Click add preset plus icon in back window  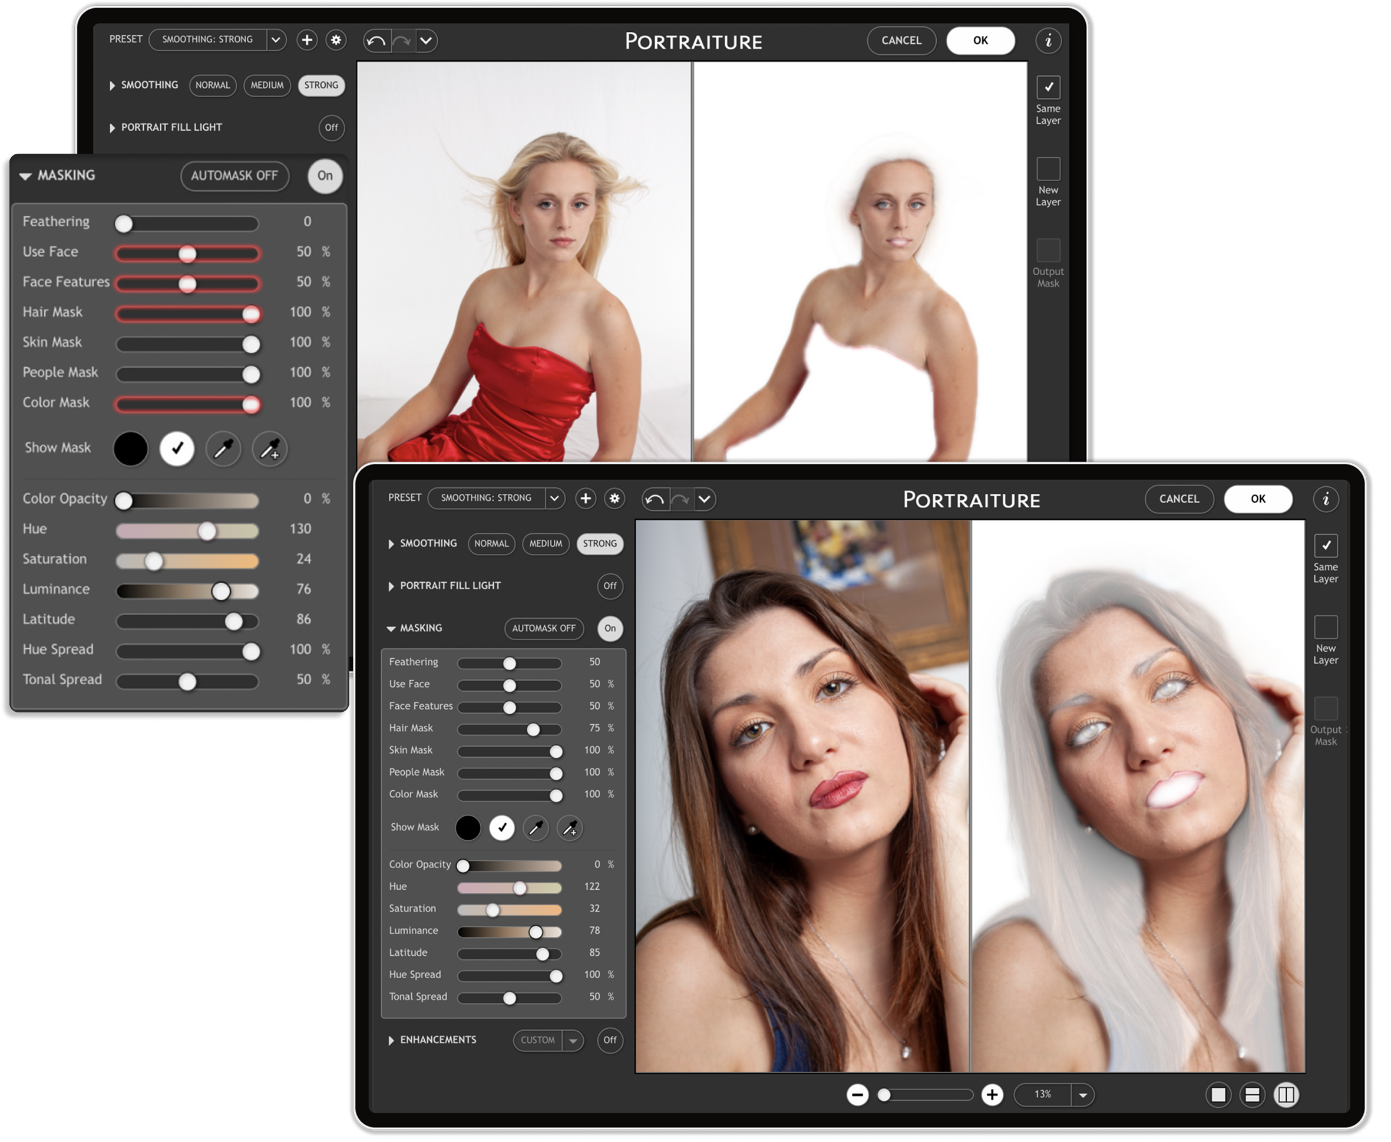coord(307,40)
